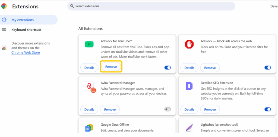Disable the Detailed SEO Extension toggle
Viewport: 278px width, 137px height.
pyautogui.click(x=267, y=109)
